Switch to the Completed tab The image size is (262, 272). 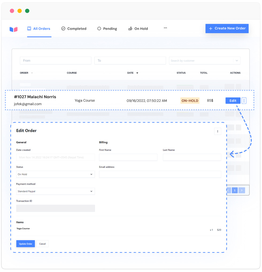pos(74,29)
